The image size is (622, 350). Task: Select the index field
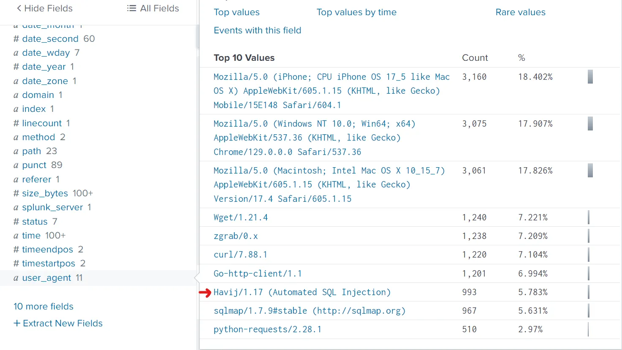33,109
